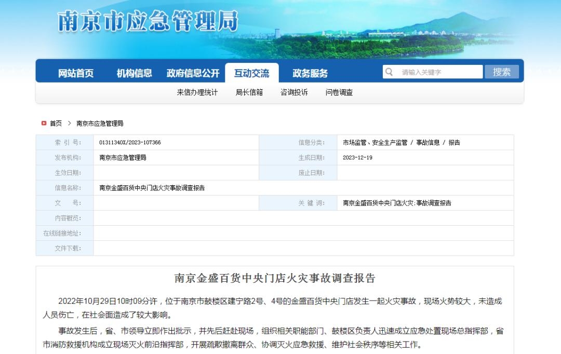Open the 问卷调查 submenu item

pos(340,92)
